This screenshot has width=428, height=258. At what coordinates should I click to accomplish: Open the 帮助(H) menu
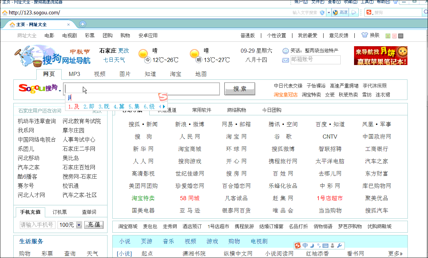383,2
